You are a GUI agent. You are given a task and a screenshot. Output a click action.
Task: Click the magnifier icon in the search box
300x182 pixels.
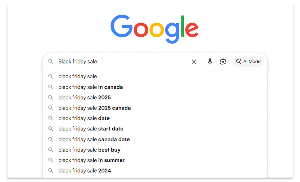51,62
